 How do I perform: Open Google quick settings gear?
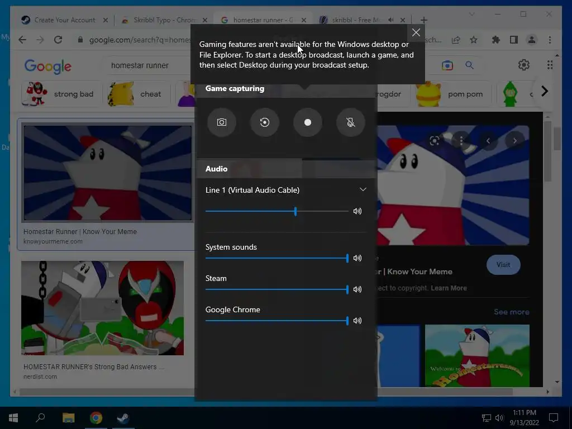click(524, 65)
